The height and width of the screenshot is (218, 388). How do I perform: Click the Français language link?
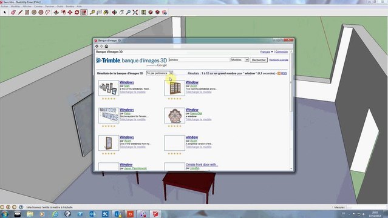(x=265, y=52)
